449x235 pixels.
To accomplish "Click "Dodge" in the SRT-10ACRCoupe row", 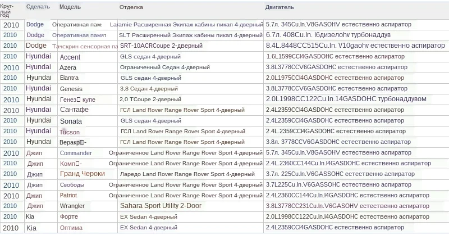I will (36, 46).
